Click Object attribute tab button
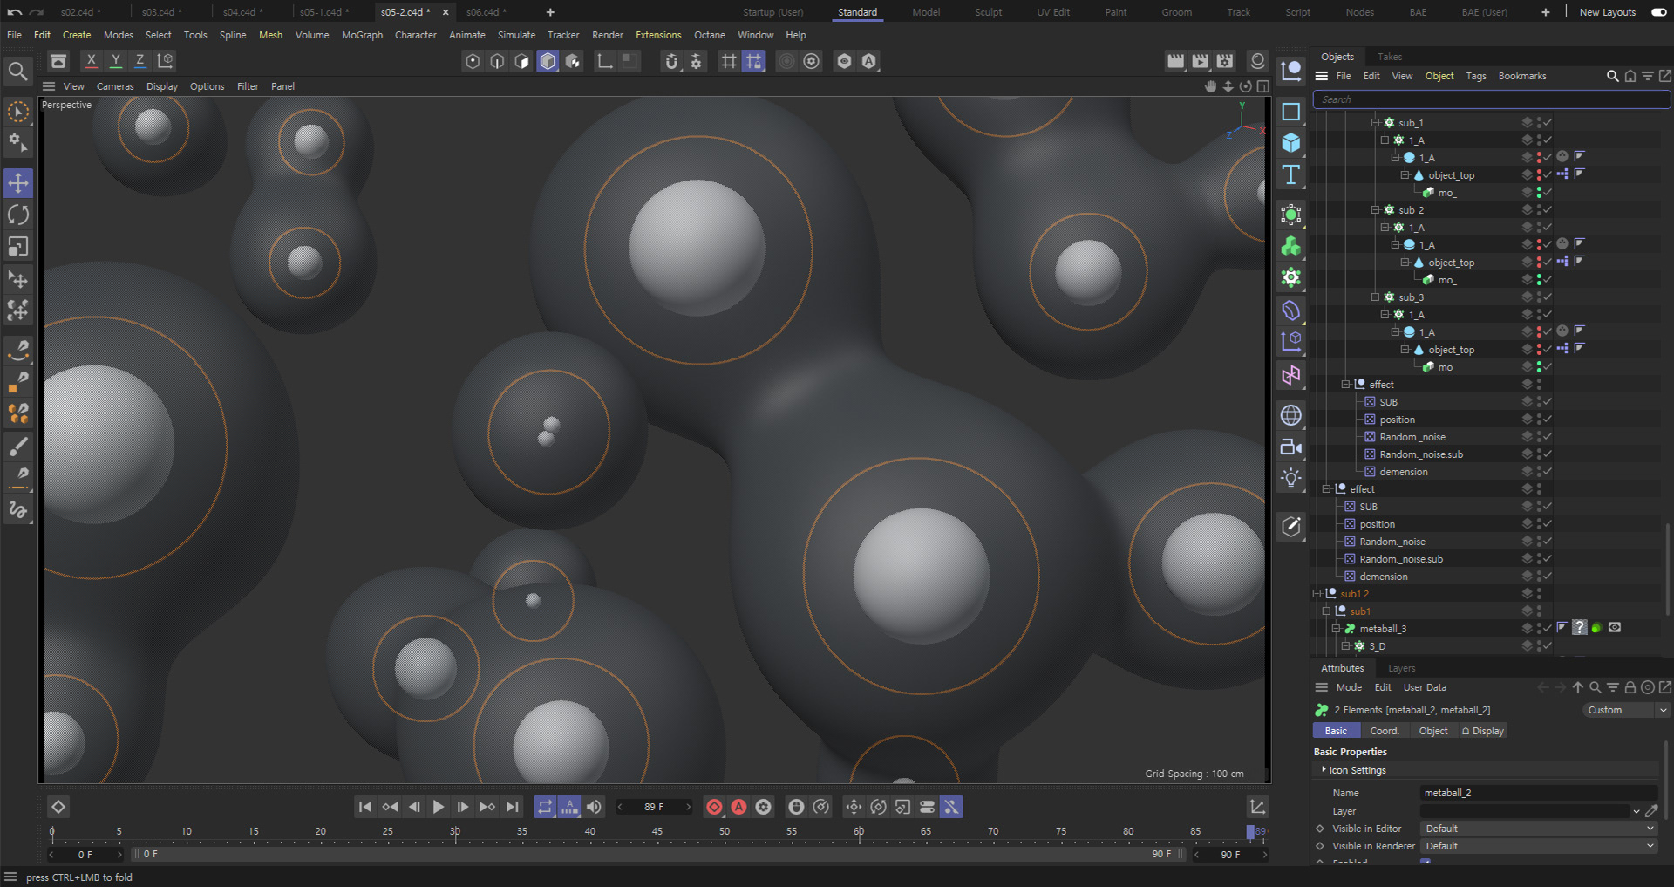The image size is (1674, 887). pos(1432,731)
